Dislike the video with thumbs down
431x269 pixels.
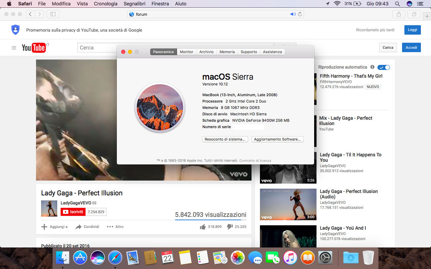point(230,227)
